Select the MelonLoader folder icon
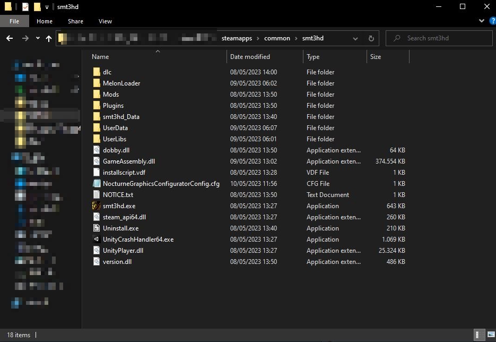The width and height of the screenshot is (496, 342). click(x=97, y=83)
